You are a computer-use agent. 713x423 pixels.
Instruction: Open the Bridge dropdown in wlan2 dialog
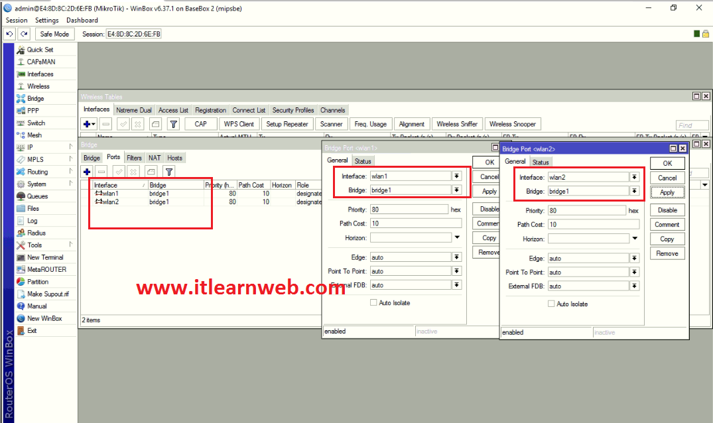point(634,191)
